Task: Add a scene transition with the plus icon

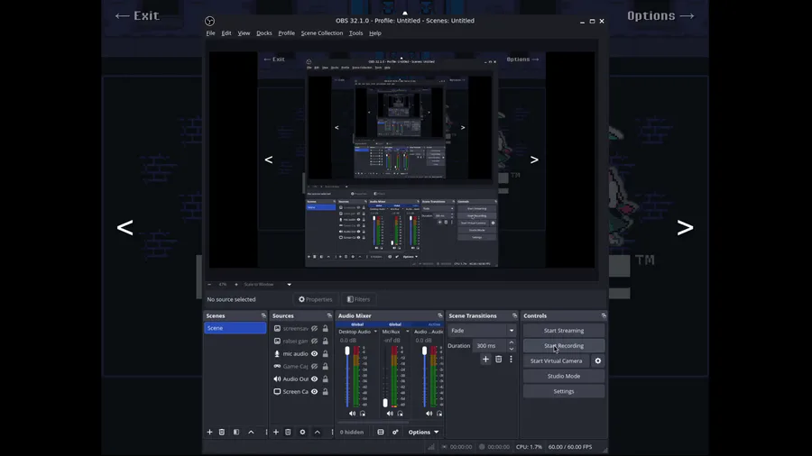Action: coord(485,359)
